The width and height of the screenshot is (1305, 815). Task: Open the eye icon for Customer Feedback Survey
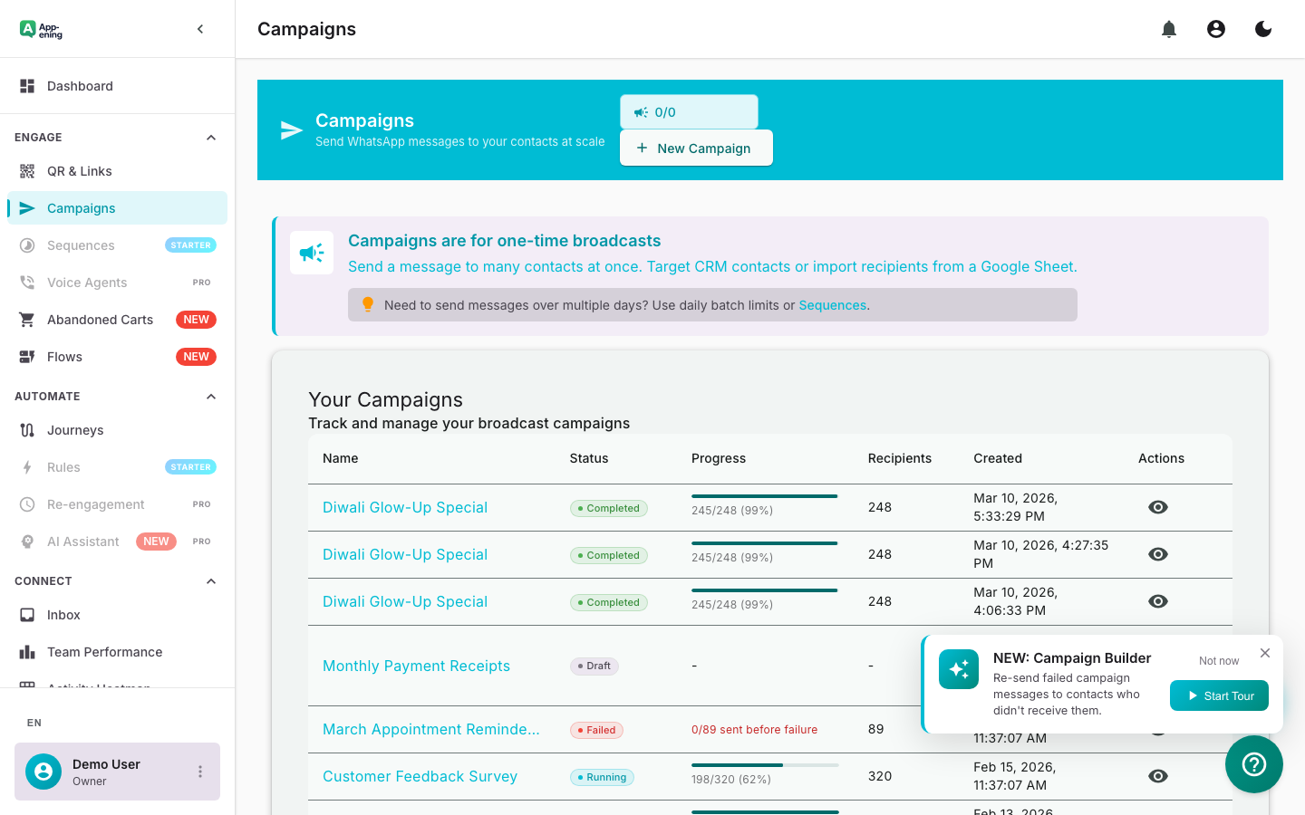pyautogui.click(x=1158, y=776)
